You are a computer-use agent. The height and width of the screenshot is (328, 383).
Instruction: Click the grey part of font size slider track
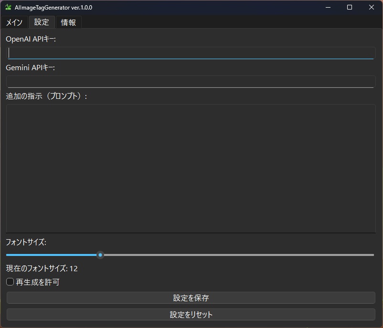coord(239,255)
